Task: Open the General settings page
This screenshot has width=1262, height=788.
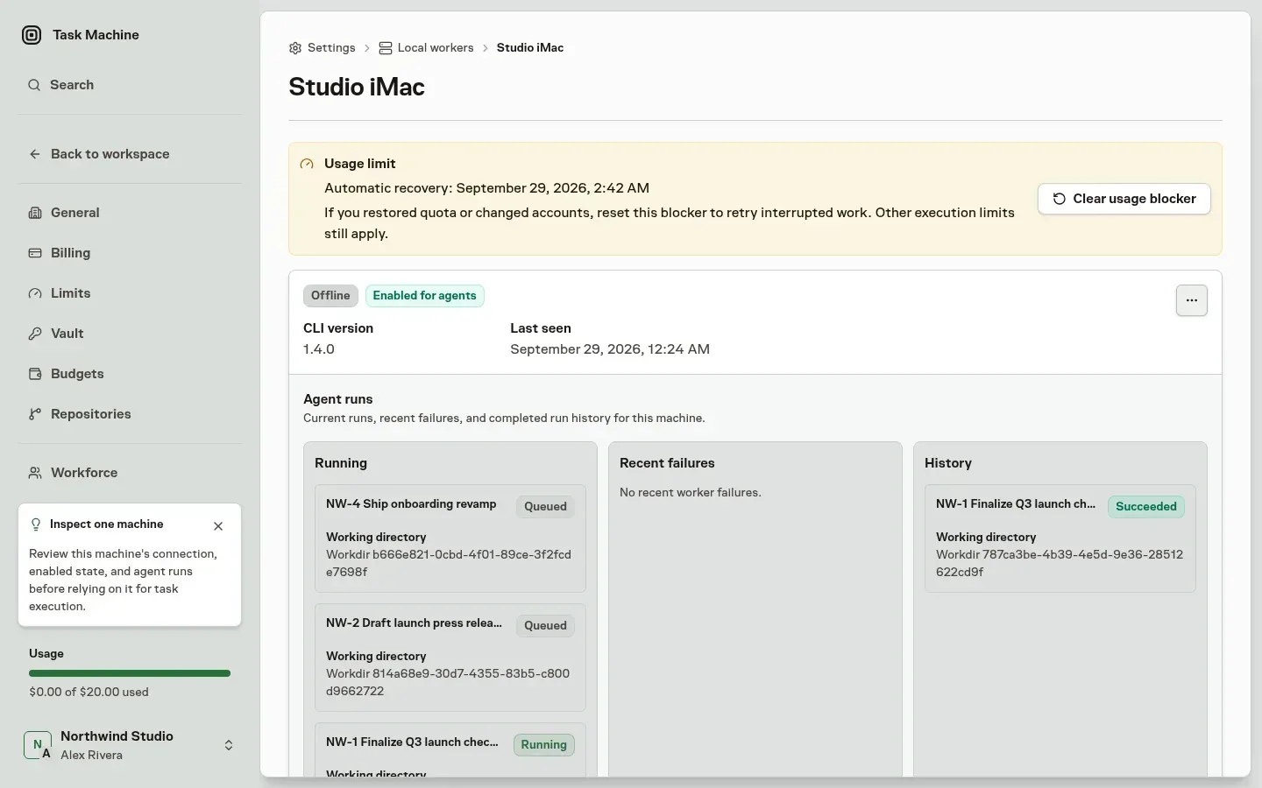Action: 130,213
